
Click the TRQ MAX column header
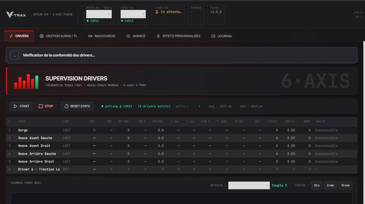157,122
